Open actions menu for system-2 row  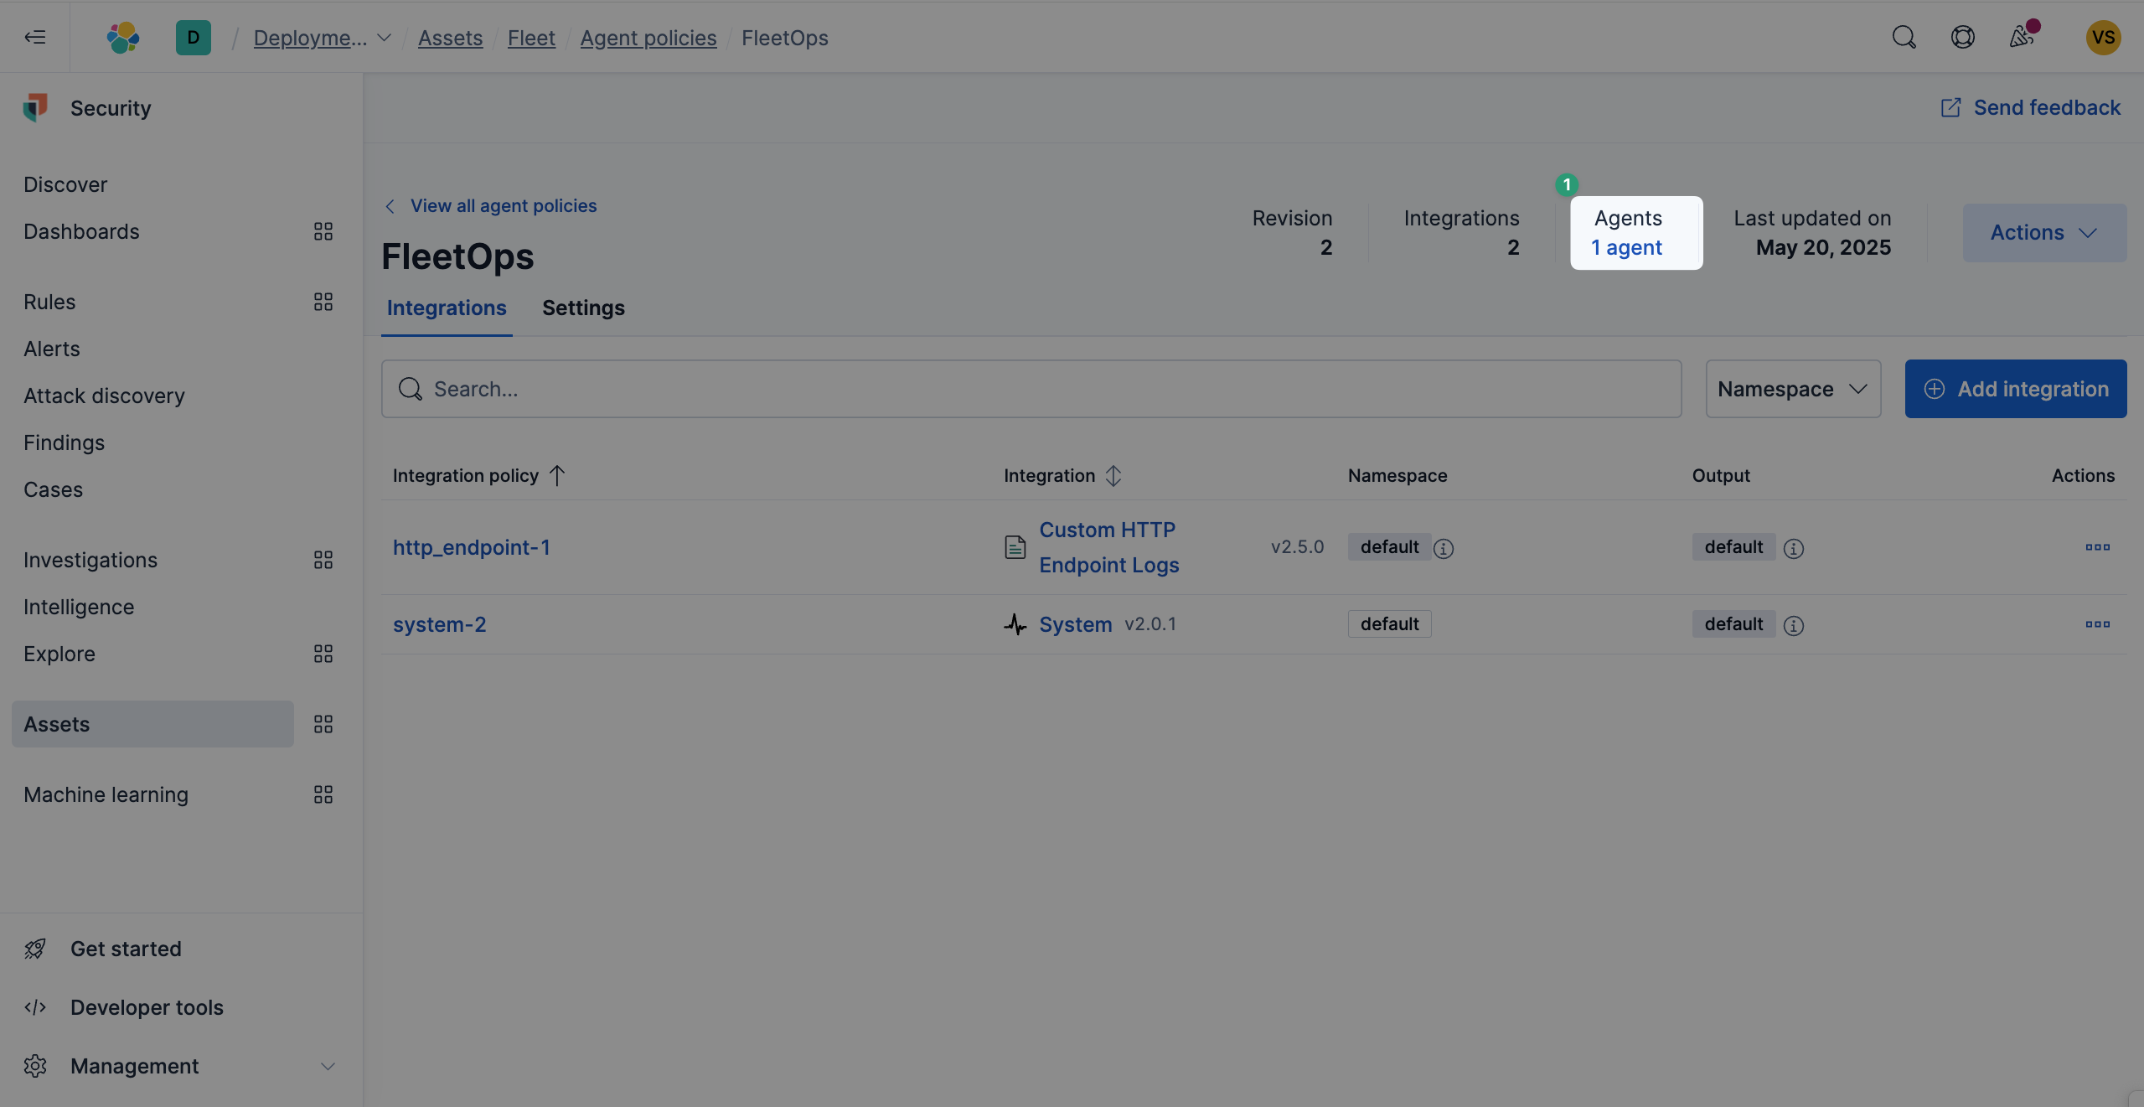2097,624
